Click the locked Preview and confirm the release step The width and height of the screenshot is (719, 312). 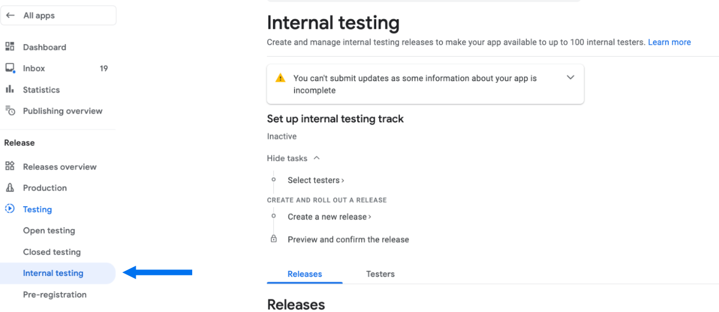coord(348,240)
